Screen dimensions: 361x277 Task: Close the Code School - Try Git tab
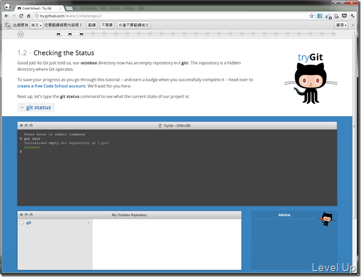[x=61, y=8]
